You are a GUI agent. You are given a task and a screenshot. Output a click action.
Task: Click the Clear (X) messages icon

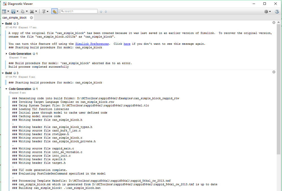[32, 12]
